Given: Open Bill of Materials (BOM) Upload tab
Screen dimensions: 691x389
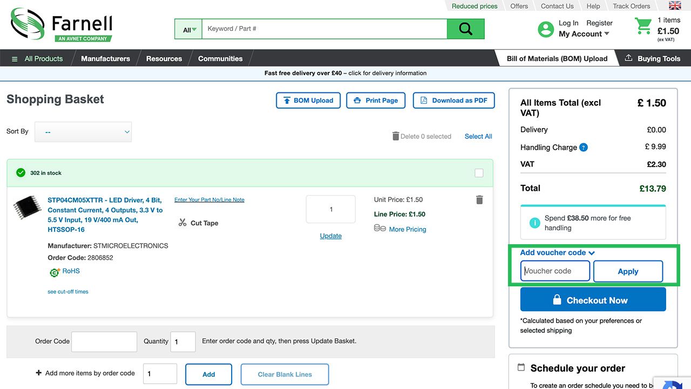Looking at the screenshot, I should pos(557,58).
